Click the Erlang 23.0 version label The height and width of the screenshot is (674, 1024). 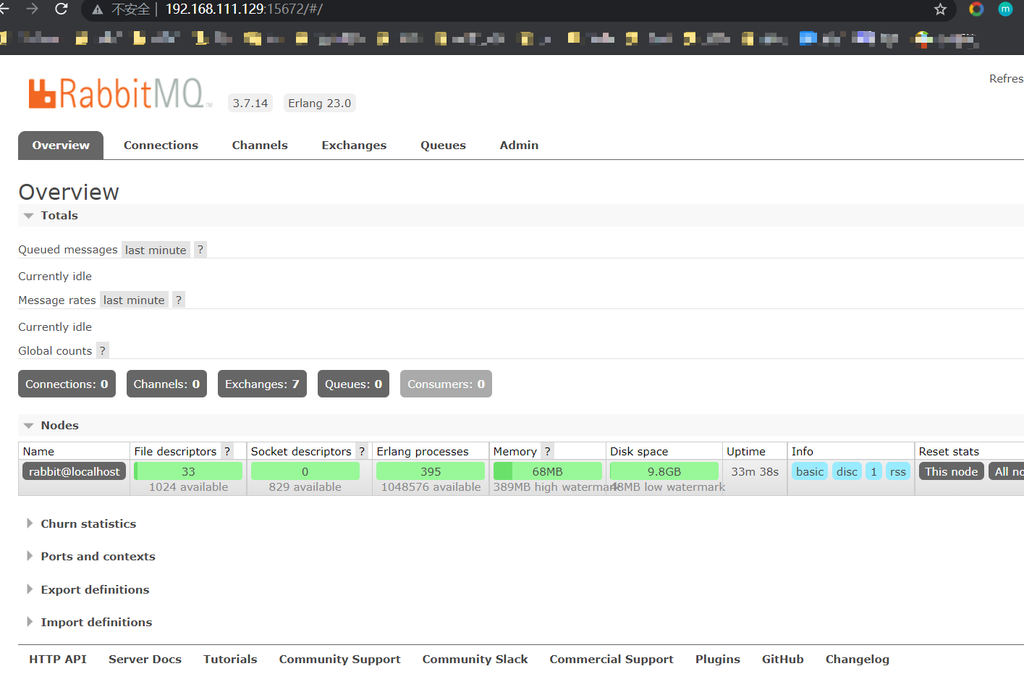coord(319,103)
